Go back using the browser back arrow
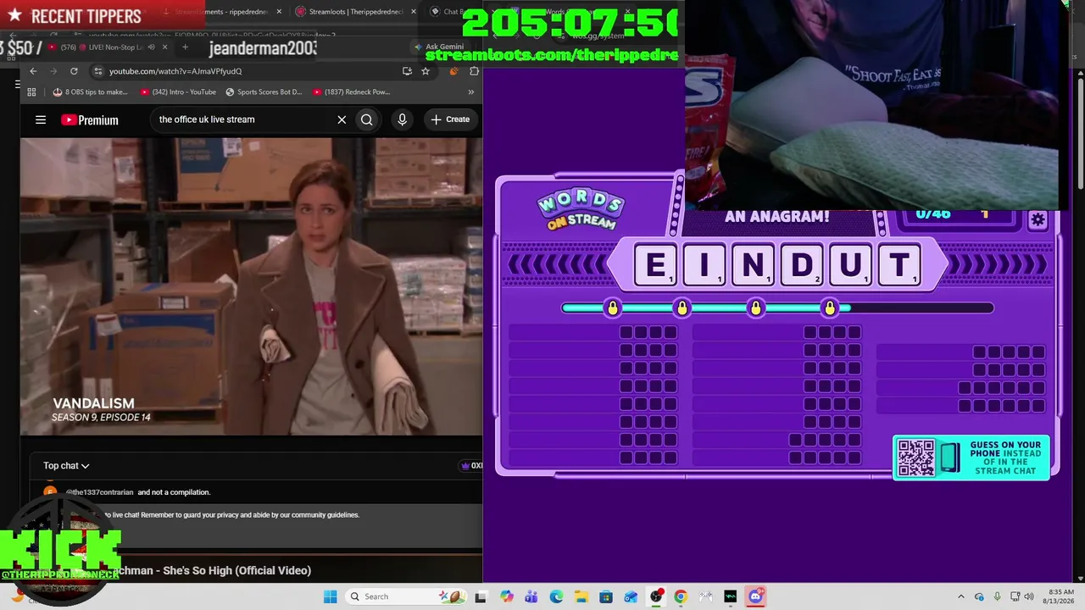 (33, 71)
